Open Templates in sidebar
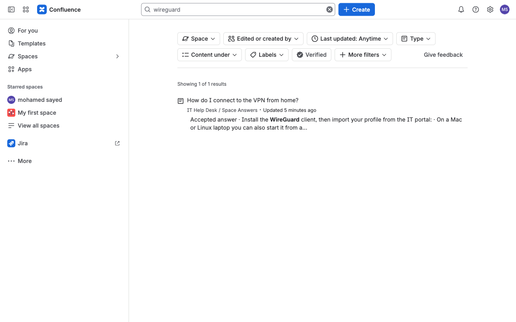Image resolution: width=516 pixels, height=322 pixels. [64, 43]
